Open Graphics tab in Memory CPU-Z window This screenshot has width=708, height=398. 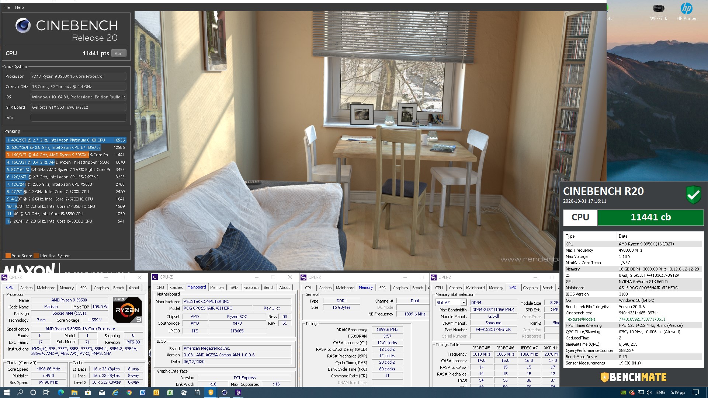pos(400,288)
